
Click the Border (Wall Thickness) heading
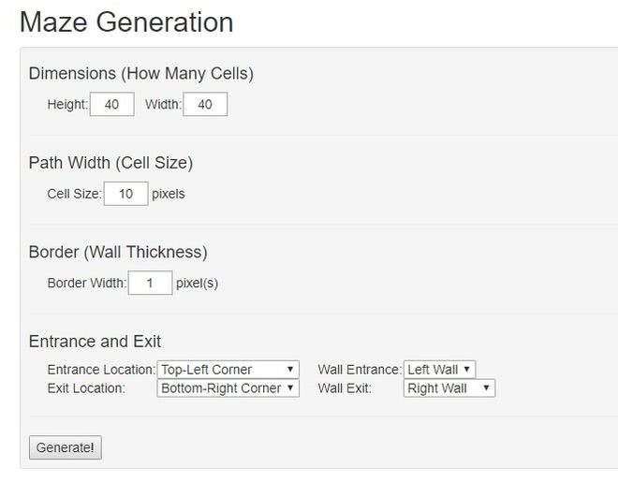pyautogui.click(x=118, y=252)
